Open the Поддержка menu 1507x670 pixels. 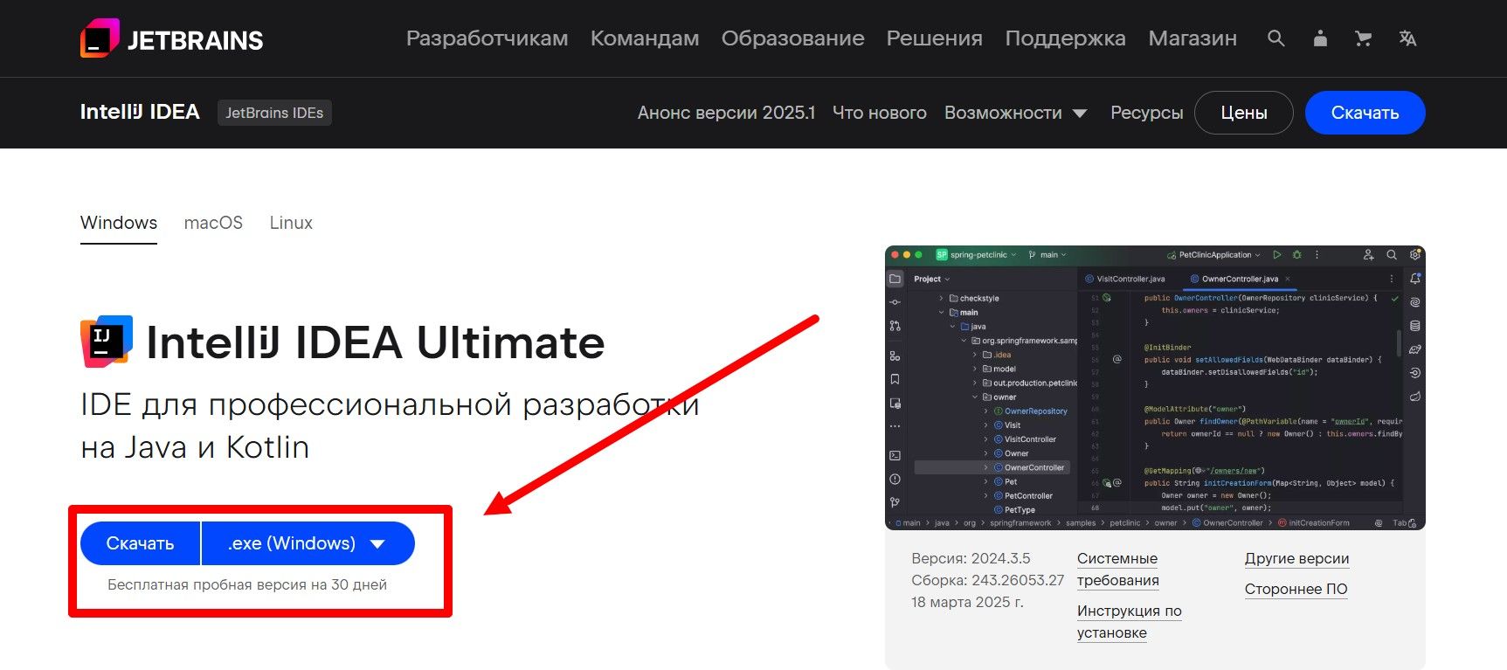(x=1066, y=38)
